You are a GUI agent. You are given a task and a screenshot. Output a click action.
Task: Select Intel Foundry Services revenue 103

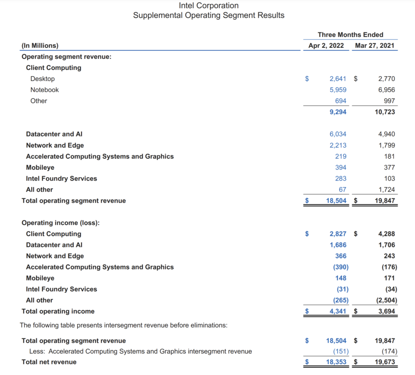(389, 179)
